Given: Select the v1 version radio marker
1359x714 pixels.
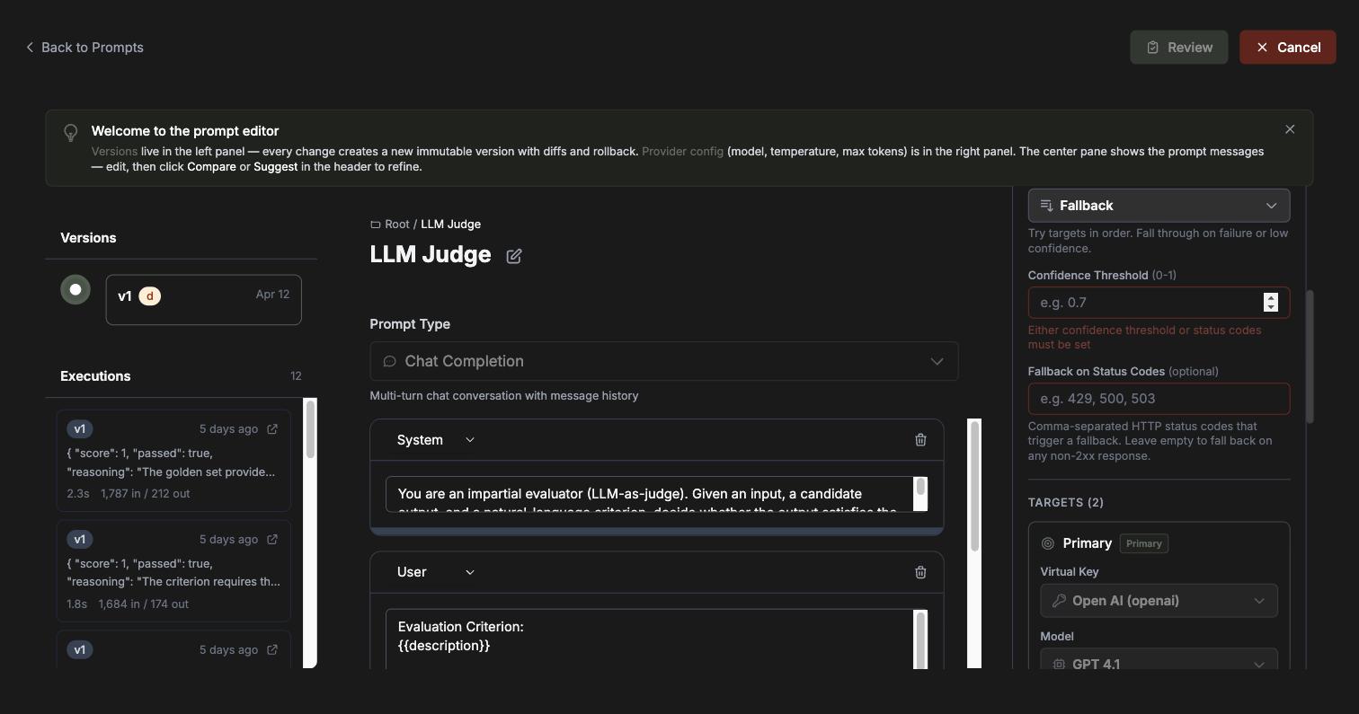Looking at the screenshot, I should (x=75, y=289).
